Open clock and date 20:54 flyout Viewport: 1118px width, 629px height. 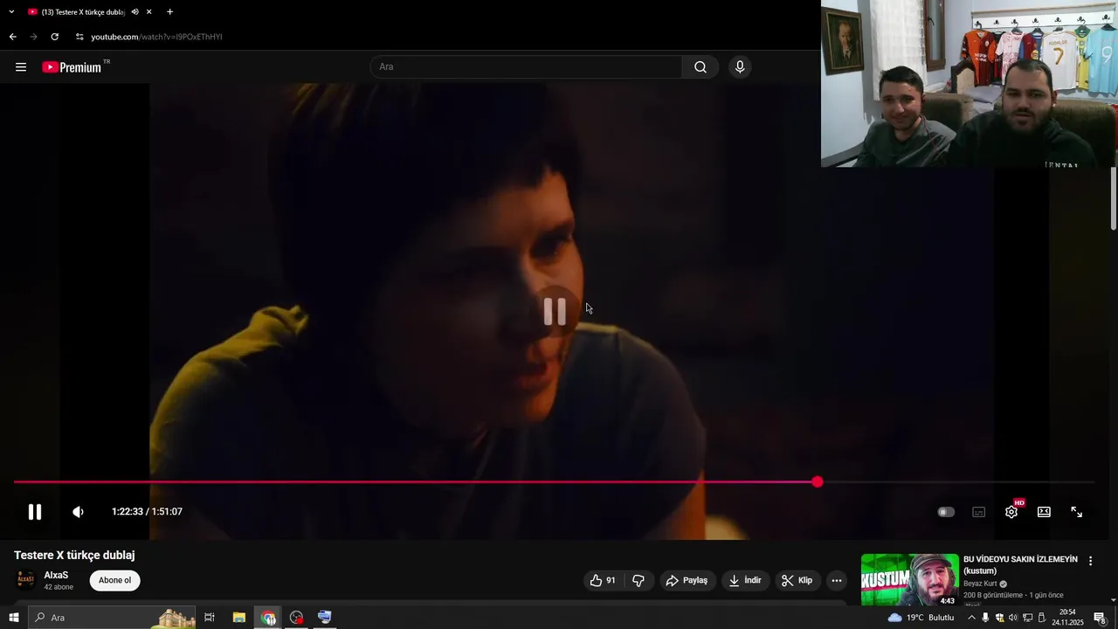pyautogui.click(x=1067, y=618)
